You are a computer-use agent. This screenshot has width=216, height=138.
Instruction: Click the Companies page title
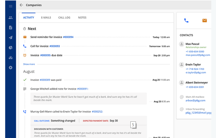[34, 5]
